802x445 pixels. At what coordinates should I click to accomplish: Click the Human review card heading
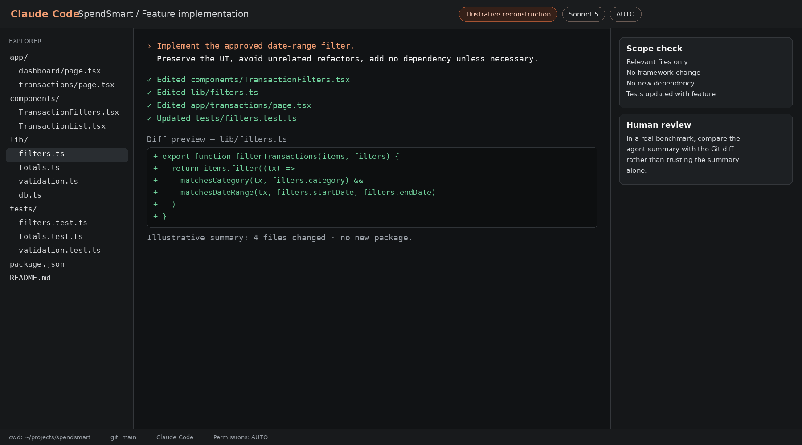[659, 125]
